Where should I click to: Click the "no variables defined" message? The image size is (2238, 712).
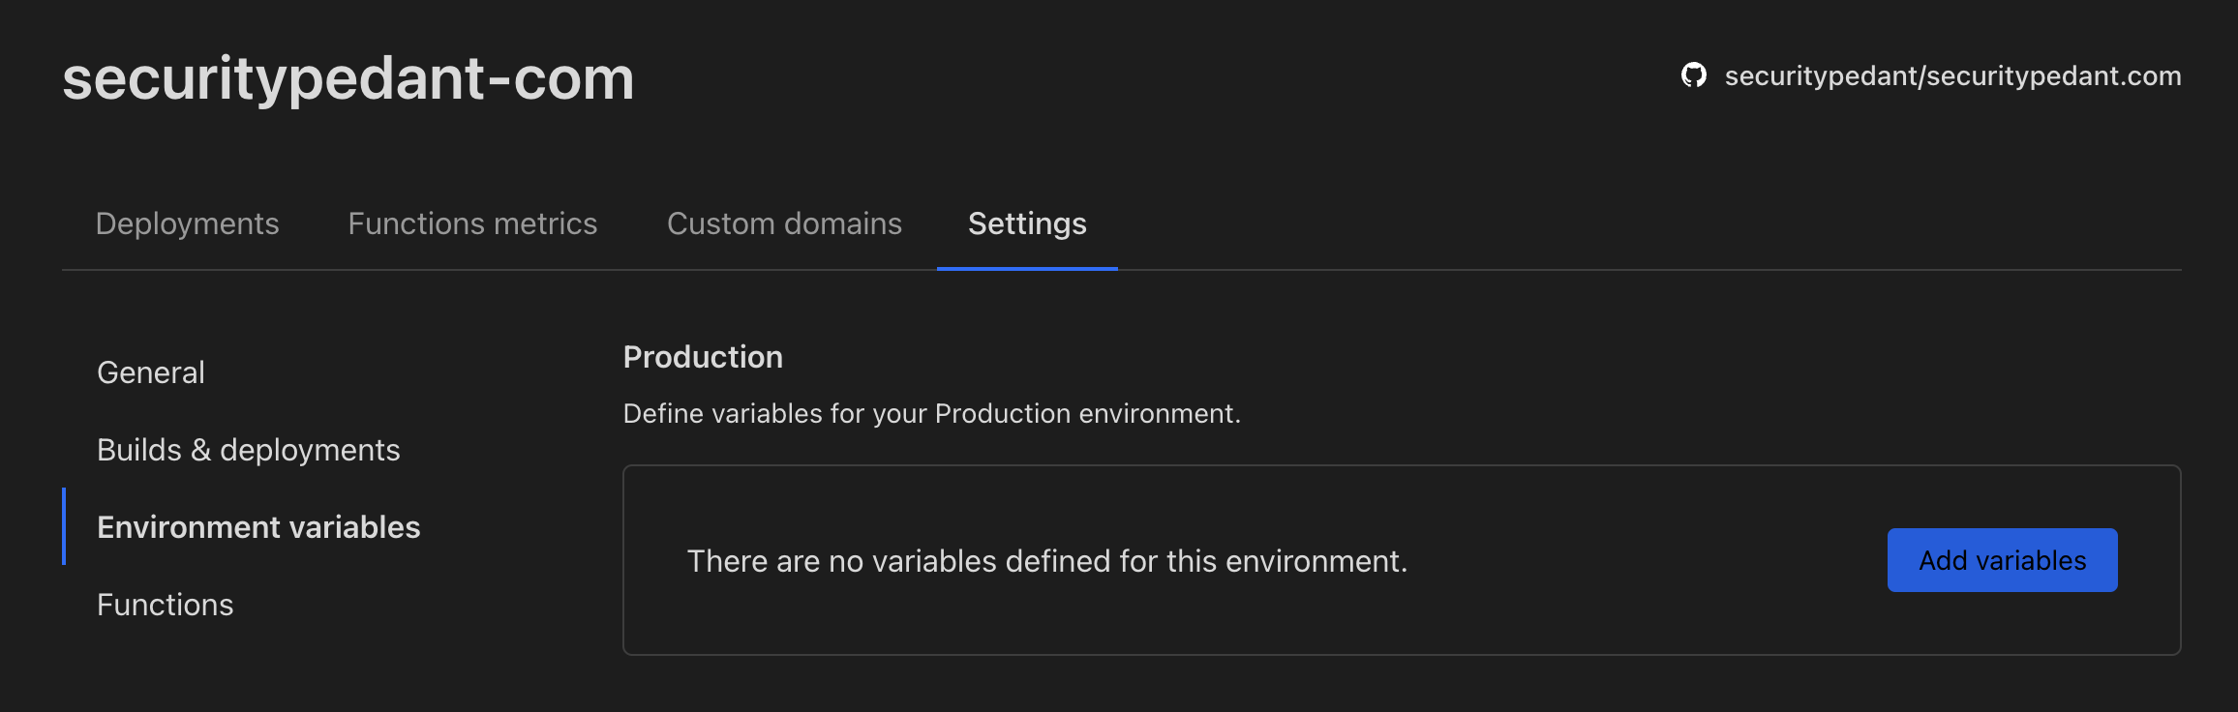(x=1046, y=561)
